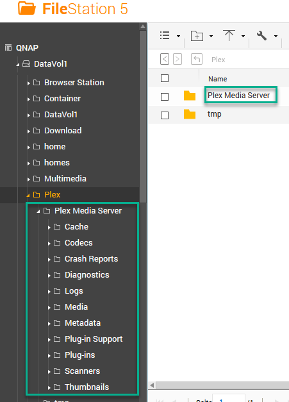
Task: Select the Plug-ins folder
Action: coord(79,355)
